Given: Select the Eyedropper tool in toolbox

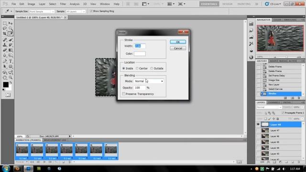Looking at the screenshot, I should [11, 34].
